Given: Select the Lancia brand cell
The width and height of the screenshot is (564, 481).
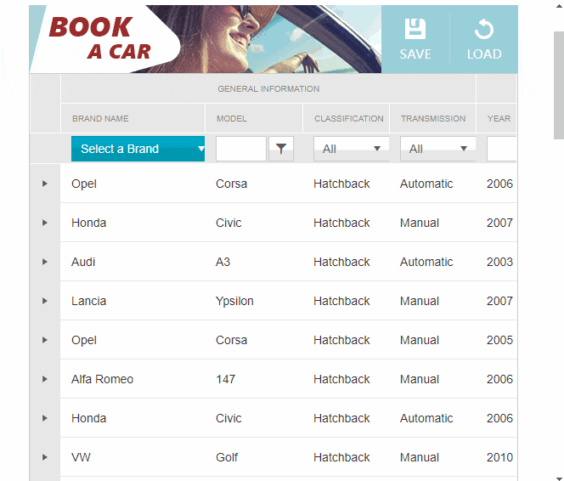Looking at the screenshot, I should pyautogui.click(x=88, y=301).
